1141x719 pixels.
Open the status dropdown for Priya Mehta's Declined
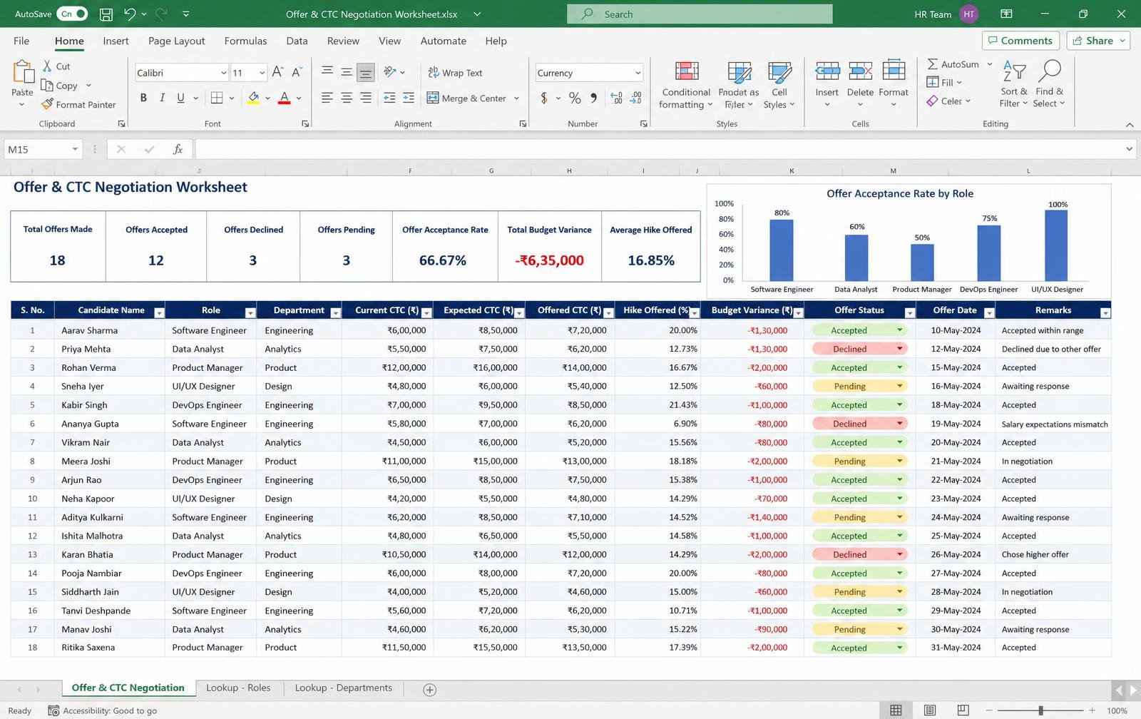[x=900, y=348]
